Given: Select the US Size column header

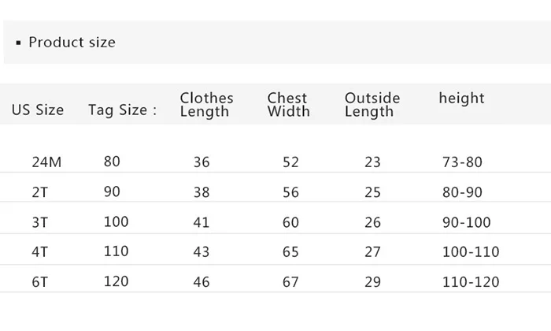Looking at the screenshot, I should pos(38,110).
